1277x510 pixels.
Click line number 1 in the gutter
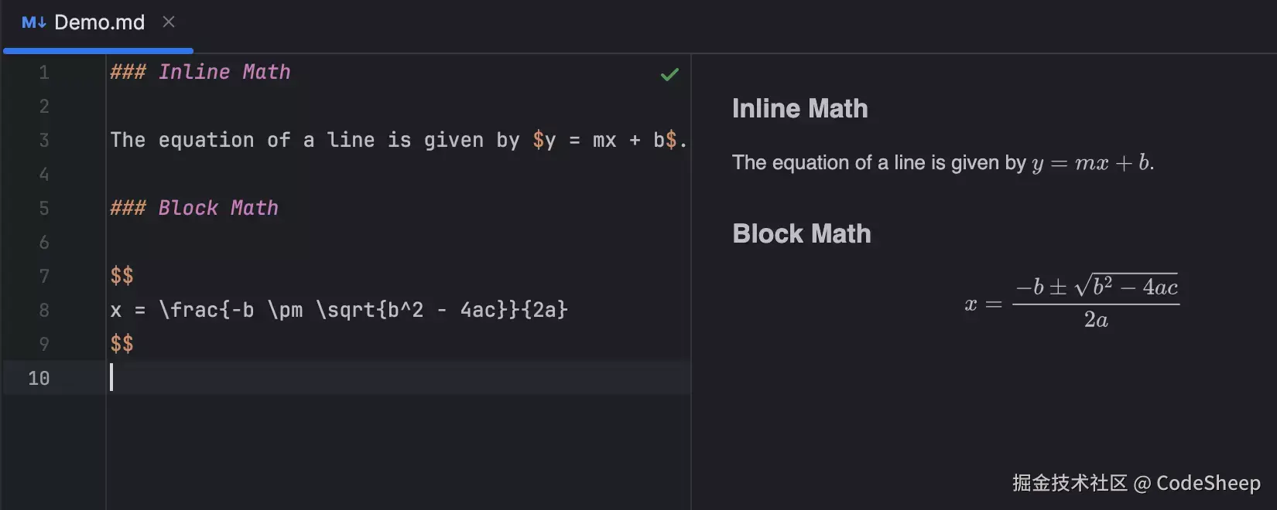click(44, 73)
